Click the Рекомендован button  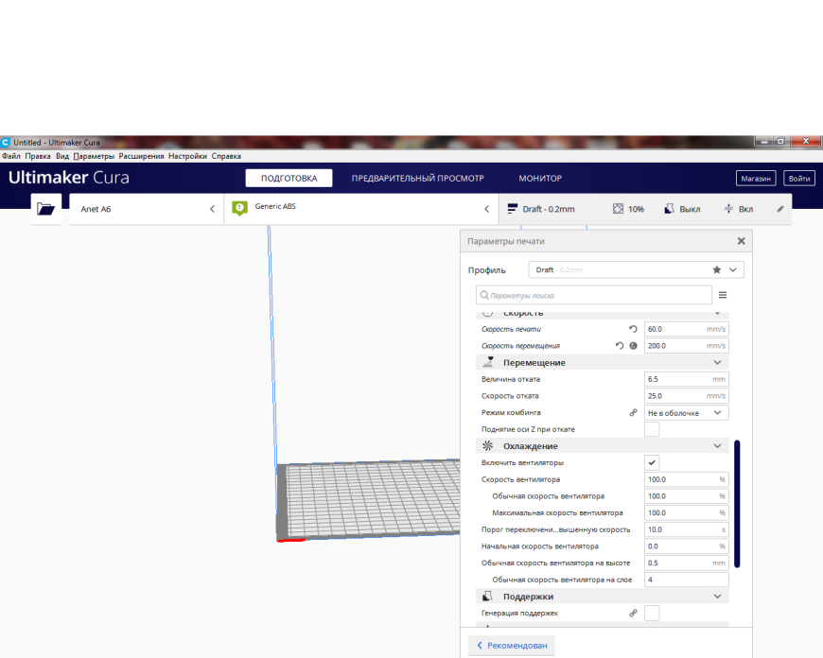coord(511,646)
